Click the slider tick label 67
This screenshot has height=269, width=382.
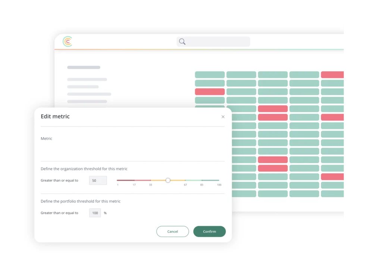(185, 185)
